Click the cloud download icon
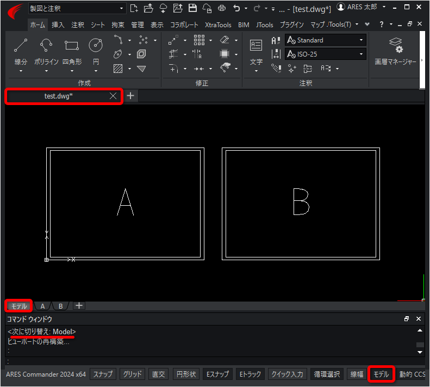The image size is (430, 387). click(x=163, y=9)
